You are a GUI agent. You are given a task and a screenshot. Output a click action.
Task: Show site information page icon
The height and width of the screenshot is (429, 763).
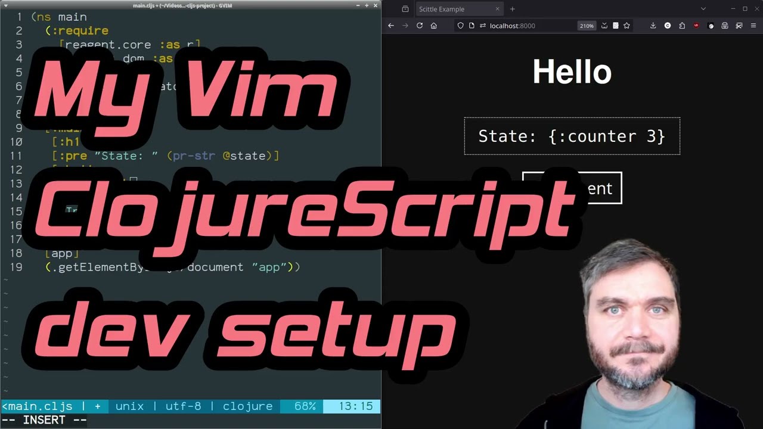pyautogui.click(x=472, y=26)
